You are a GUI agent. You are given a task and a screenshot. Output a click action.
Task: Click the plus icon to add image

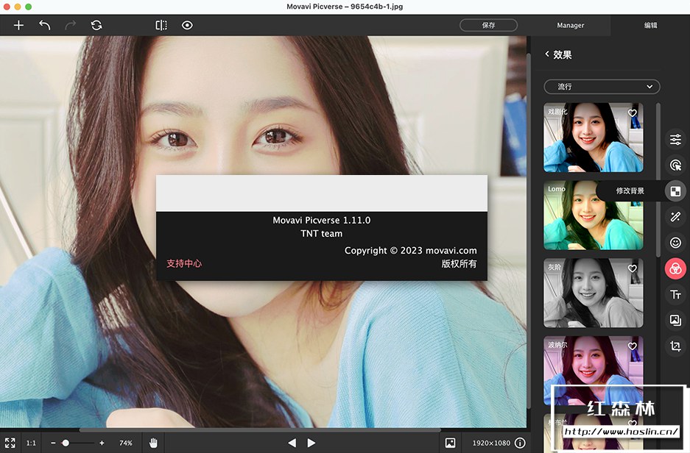click(19, 25)
